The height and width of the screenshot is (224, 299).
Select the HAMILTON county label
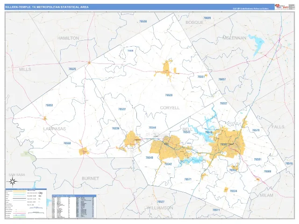(x=68, y=38)
